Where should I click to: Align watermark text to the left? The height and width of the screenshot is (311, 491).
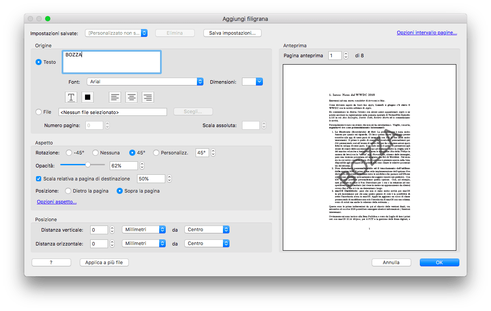pos(115,97)
